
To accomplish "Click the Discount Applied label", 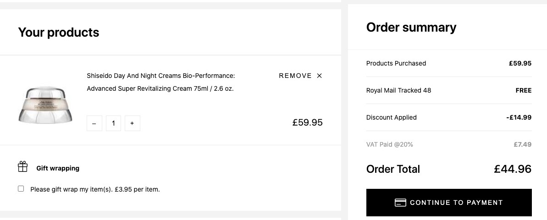I will tap(392, 117).
